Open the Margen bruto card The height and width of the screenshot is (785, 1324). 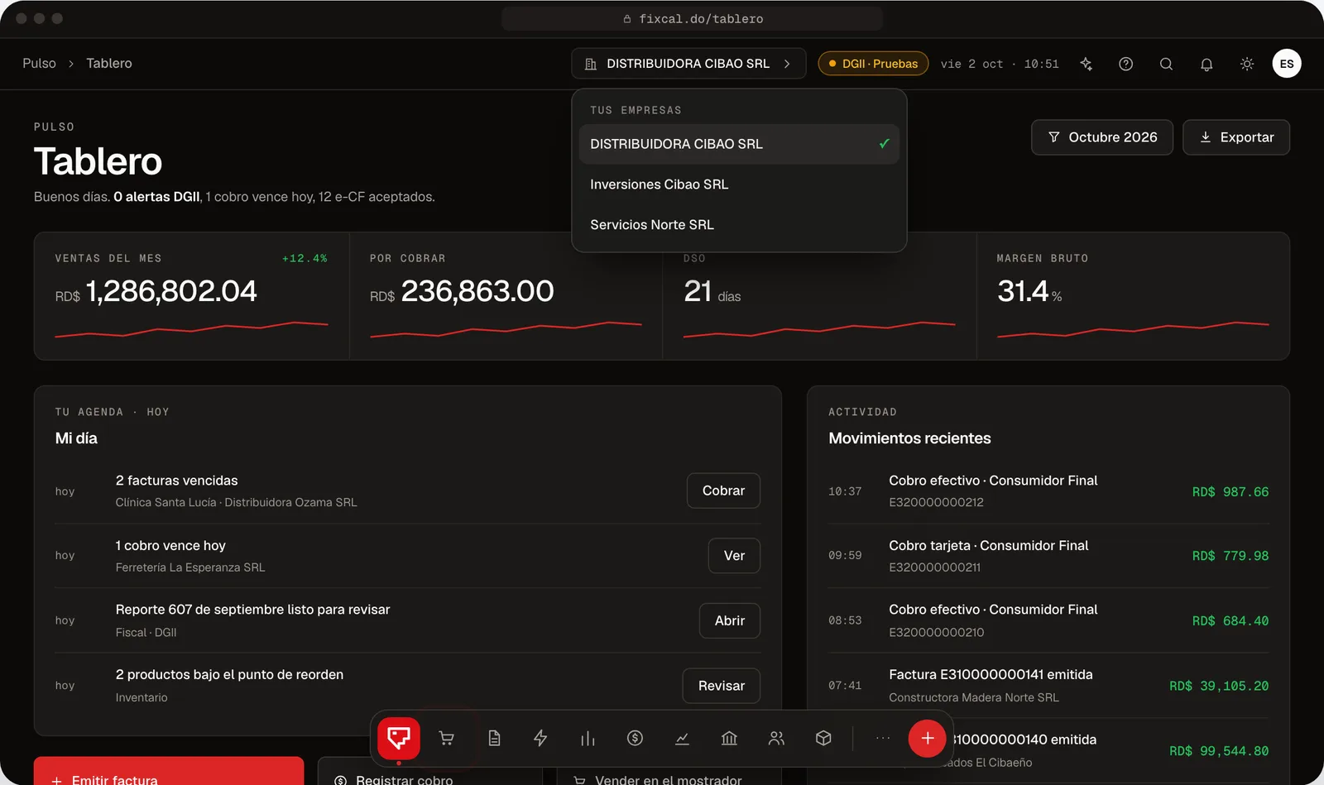click(x=1133, y=296)
